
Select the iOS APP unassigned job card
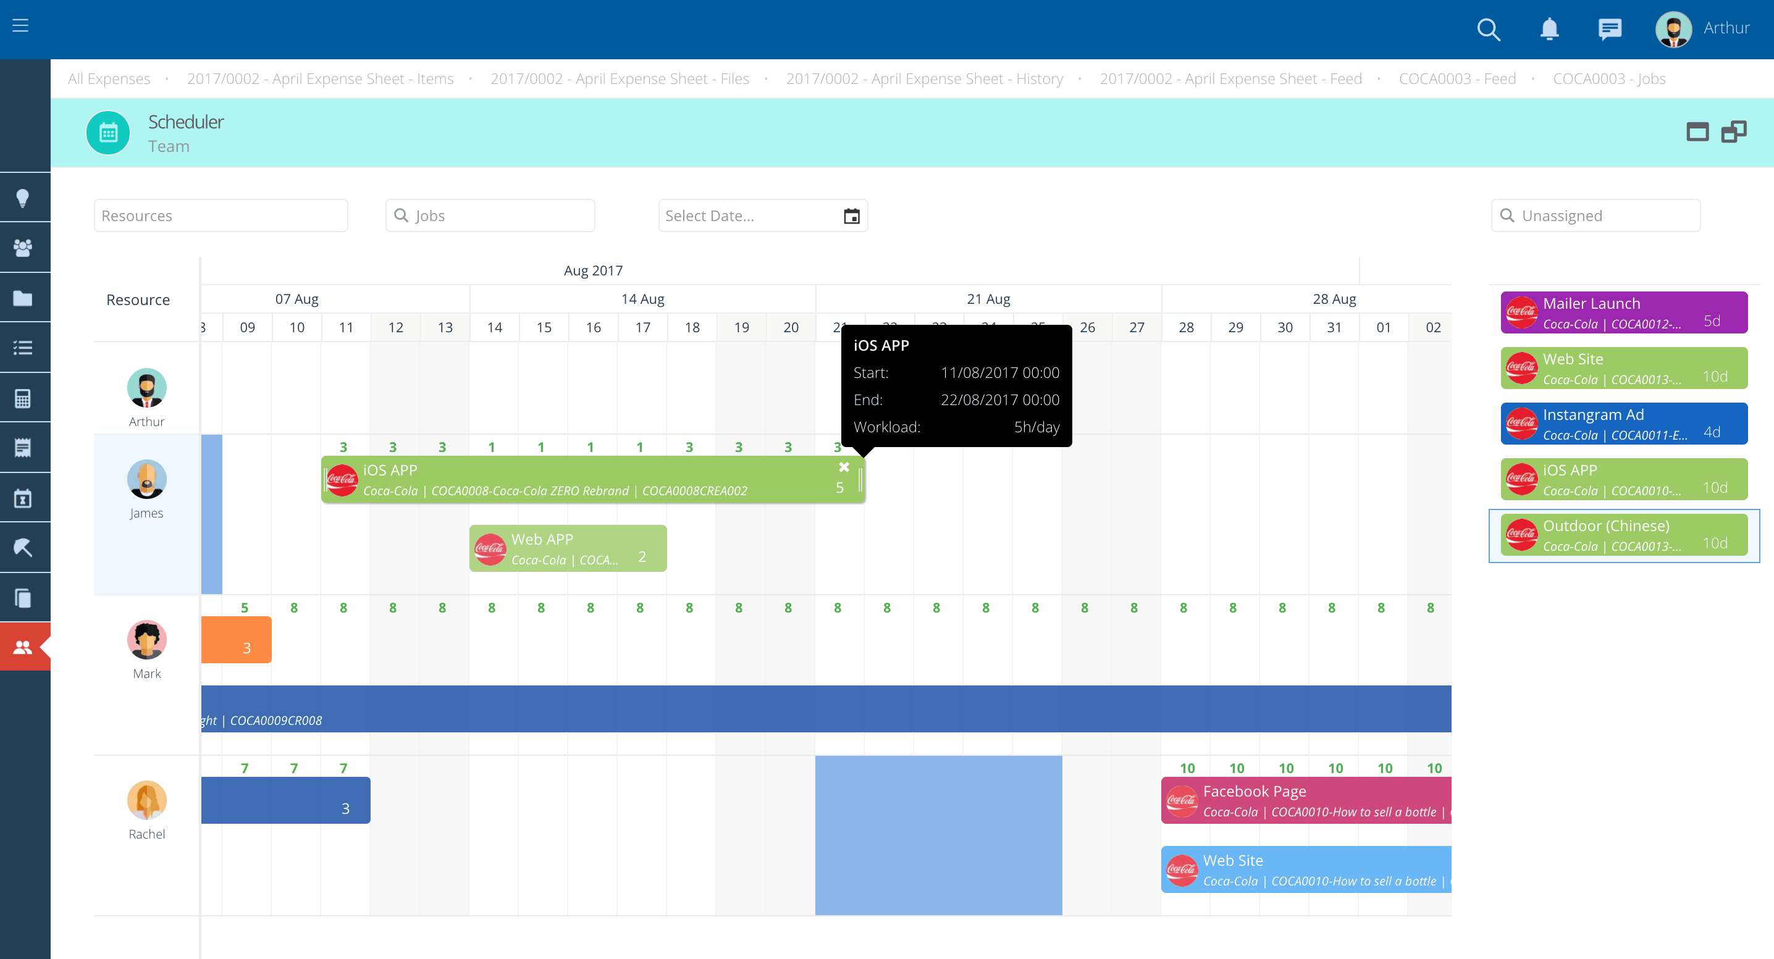click(x=1624, y=479)
